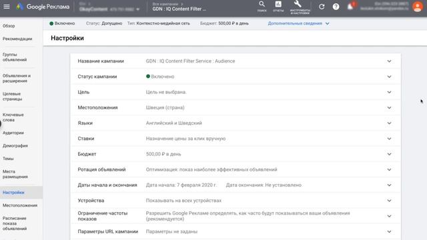Click the Все кампании breadcrumb link
Image resolution: width=427 pixels, height=240 pixels.
click(x=165, y=4)
